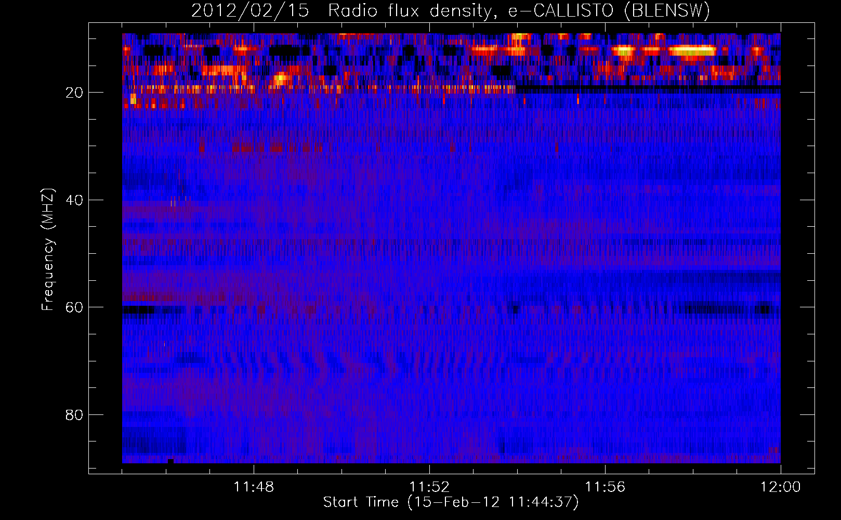Click the plot title "2012/02/15 Radio flux density, e-CALLISTO (BLENSW)"
The image size is (841, 520).
(x=451, y=10)
